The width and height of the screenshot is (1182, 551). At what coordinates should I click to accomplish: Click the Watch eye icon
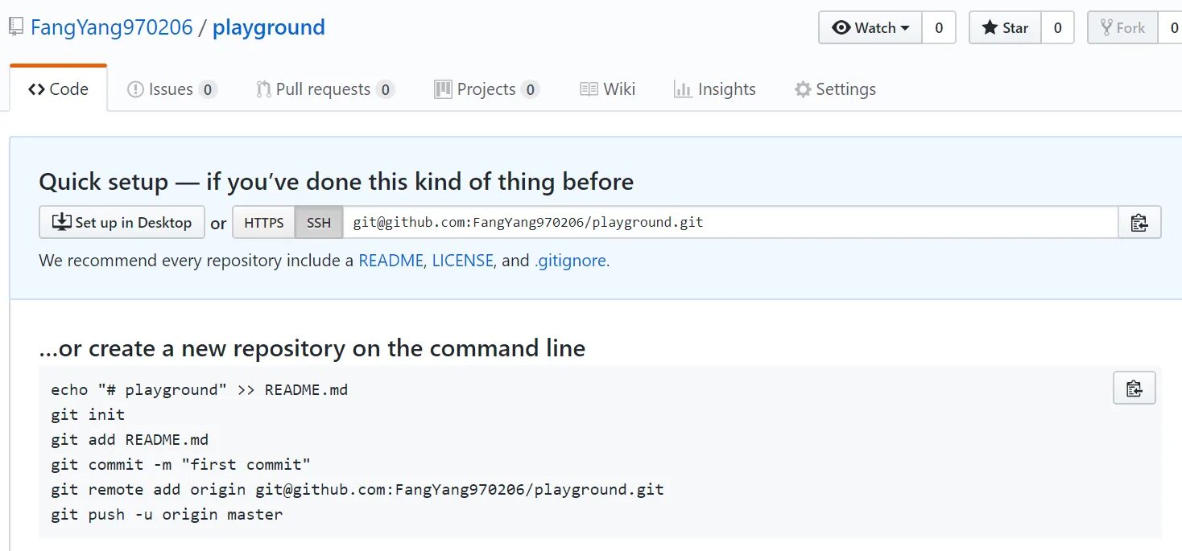(841, 28)
